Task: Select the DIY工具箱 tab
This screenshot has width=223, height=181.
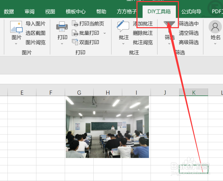Action: tap(159, 12)
